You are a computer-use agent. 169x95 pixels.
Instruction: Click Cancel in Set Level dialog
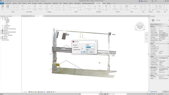(91, 52)
